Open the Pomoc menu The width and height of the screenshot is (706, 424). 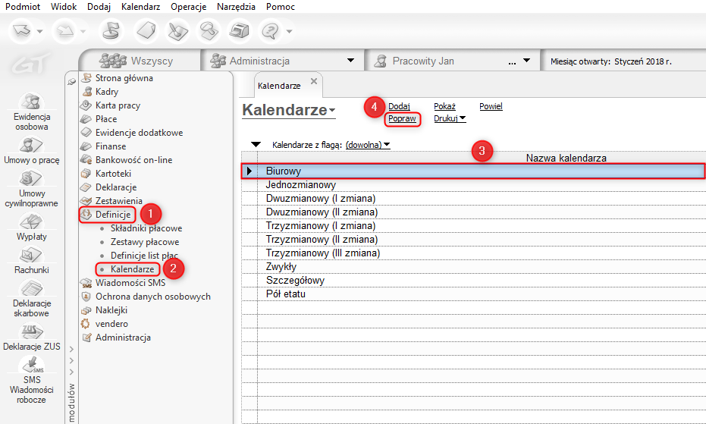(281, 7)
